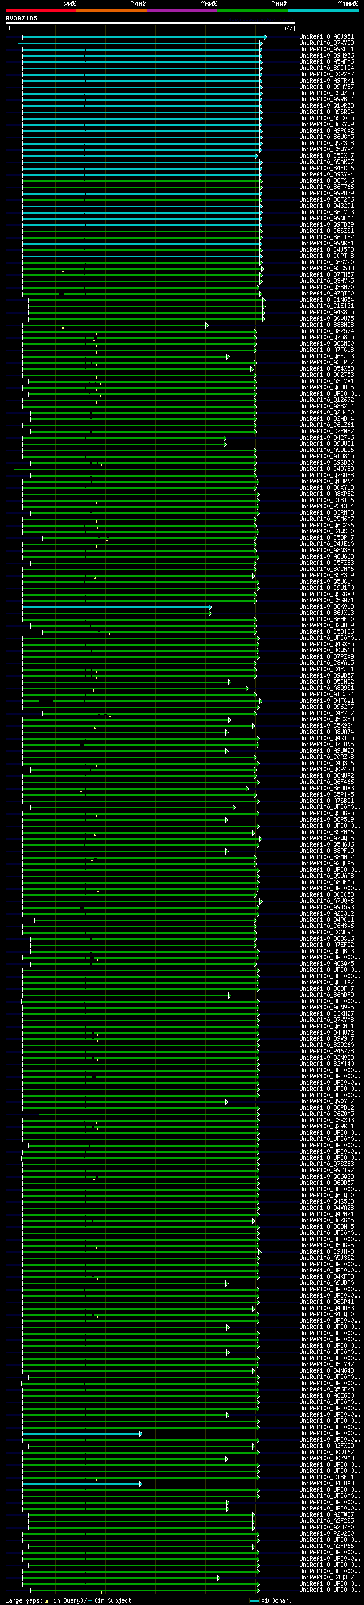364x1605 pixels.
Task: Click the orange ~40% identity legend segment
Action: click(111, 10)
